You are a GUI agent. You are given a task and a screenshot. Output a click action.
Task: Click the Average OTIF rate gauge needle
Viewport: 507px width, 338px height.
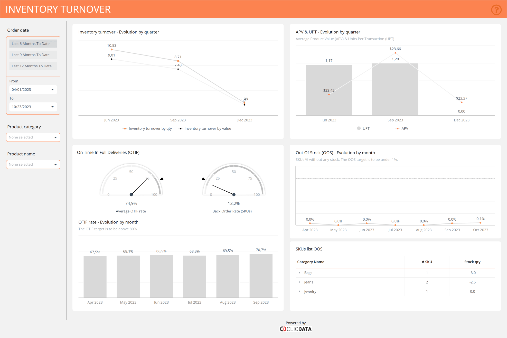(x=140, y=186)
